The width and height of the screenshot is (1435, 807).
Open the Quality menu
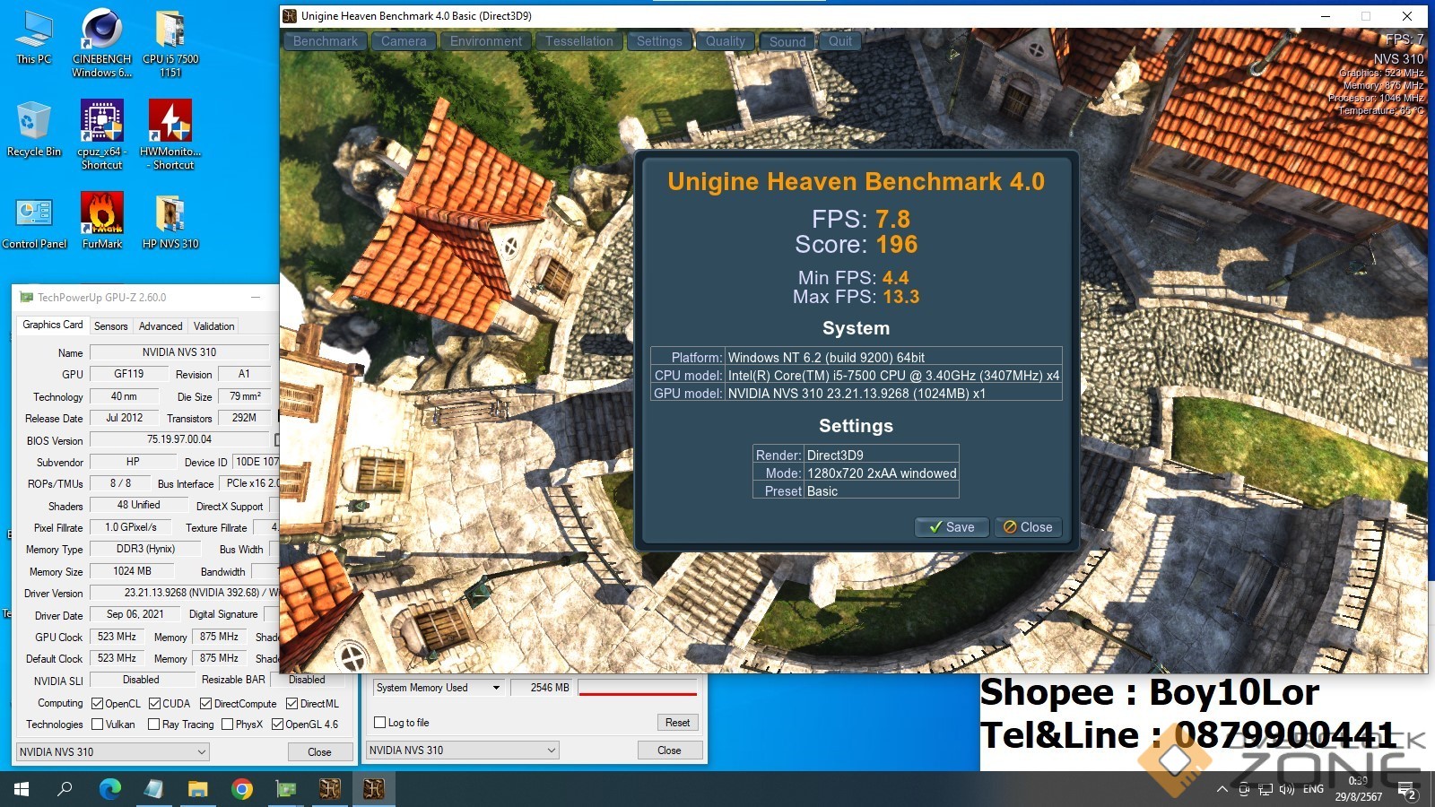pos(725,41)
